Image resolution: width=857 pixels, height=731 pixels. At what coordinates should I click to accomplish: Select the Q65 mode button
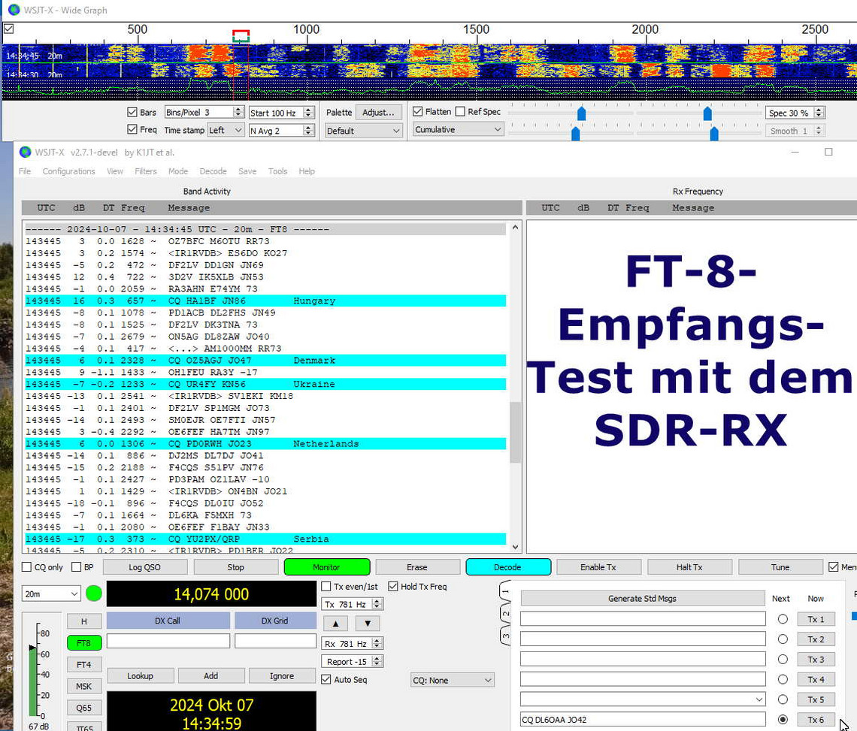[x=84, y=708]
